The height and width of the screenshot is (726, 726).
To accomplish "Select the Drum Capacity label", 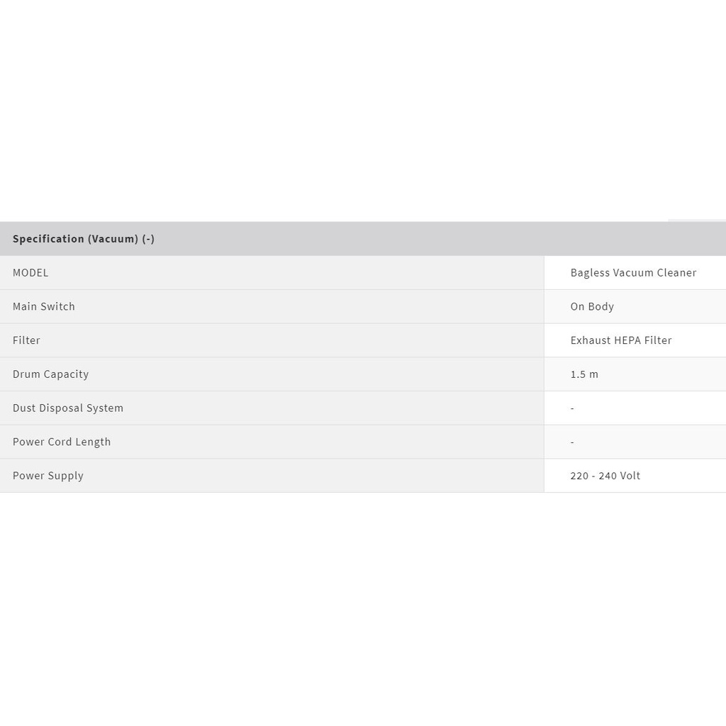I will click(x=50, y=374).
